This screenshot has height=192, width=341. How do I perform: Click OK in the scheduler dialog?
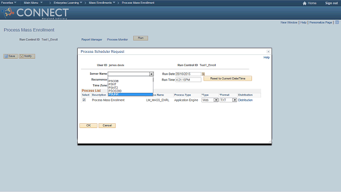tap(88, 126)
